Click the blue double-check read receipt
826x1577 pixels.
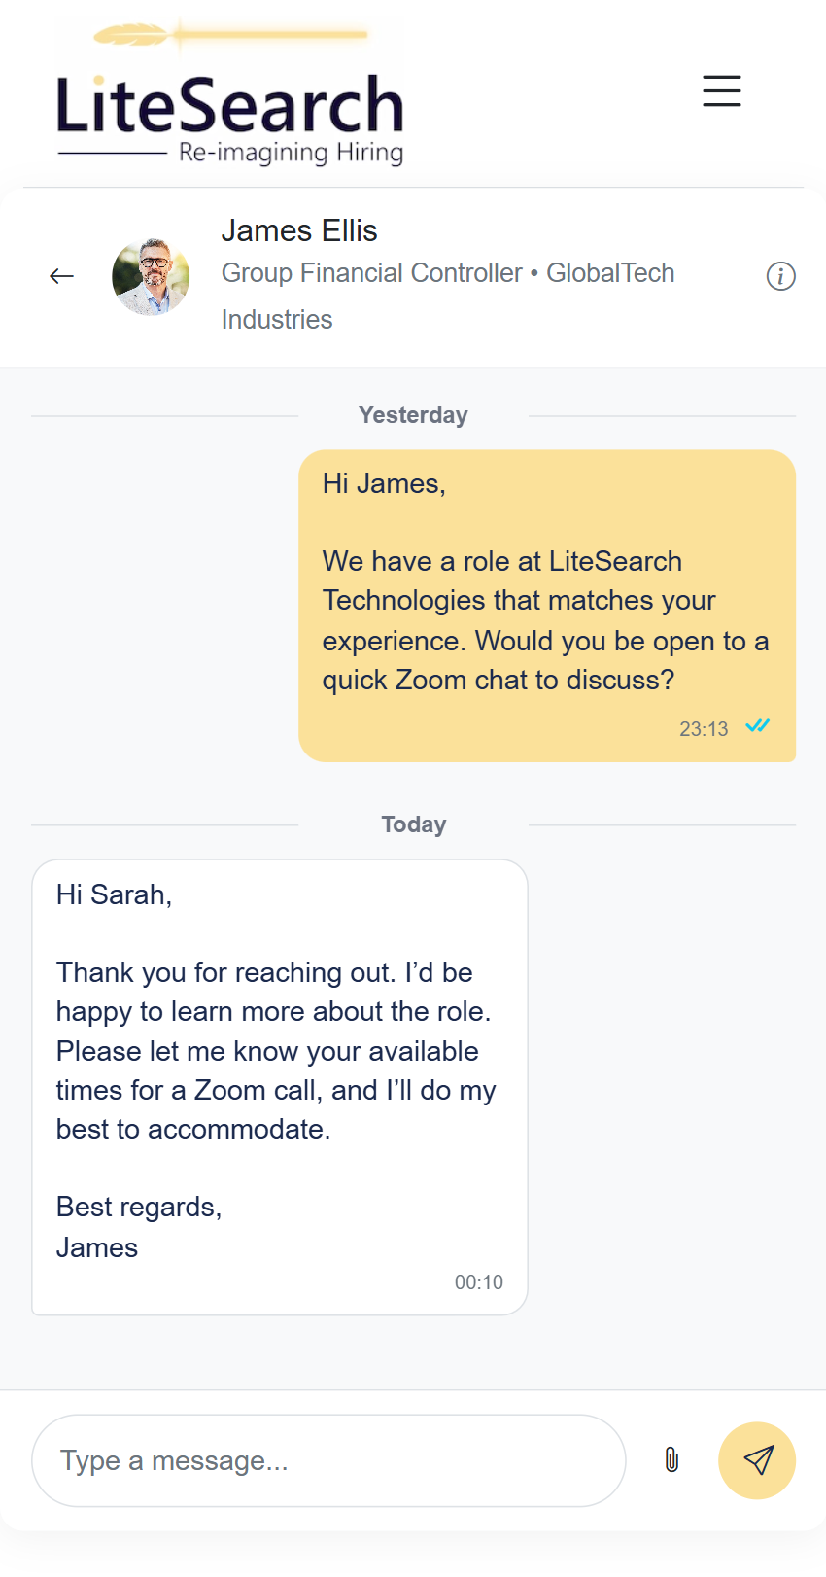(757, 726)
